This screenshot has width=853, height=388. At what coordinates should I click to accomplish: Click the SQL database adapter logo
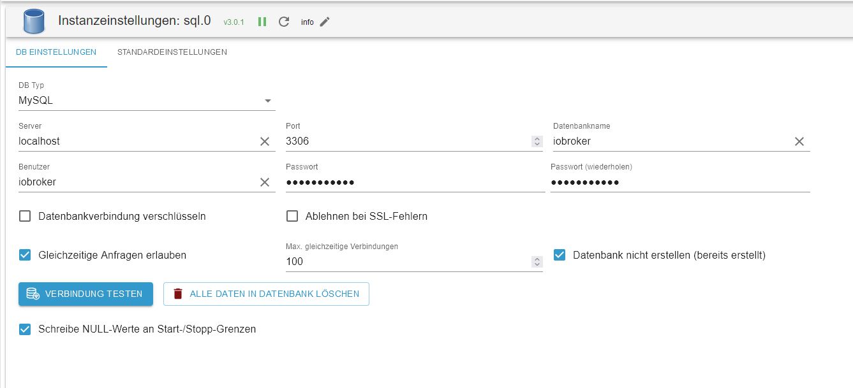click(34, 20)
